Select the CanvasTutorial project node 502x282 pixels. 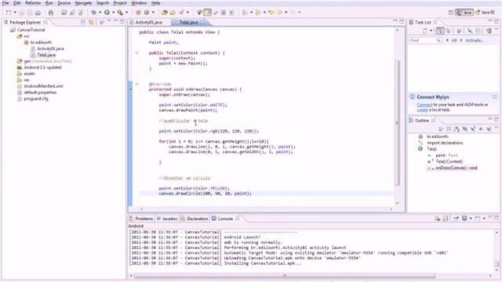click(x=31, y=30)
